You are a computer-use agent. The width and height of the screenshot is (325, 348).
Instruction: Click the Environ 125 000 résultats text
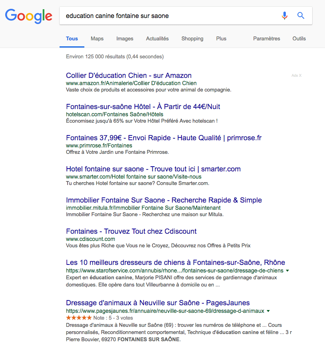pyautogui.click(x=115, y=57)
